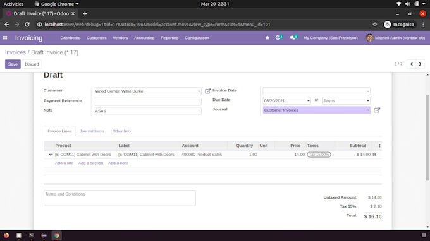Click Incognito profile indicator

[x=399, y=25]
